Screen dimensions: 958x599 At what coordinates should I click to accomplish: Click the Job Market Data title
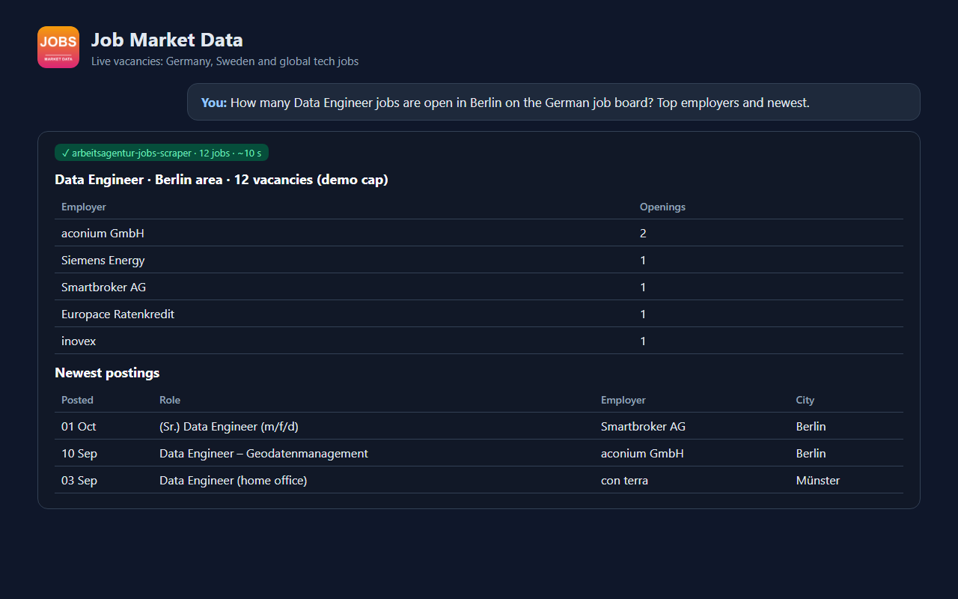tap(167, 40)
